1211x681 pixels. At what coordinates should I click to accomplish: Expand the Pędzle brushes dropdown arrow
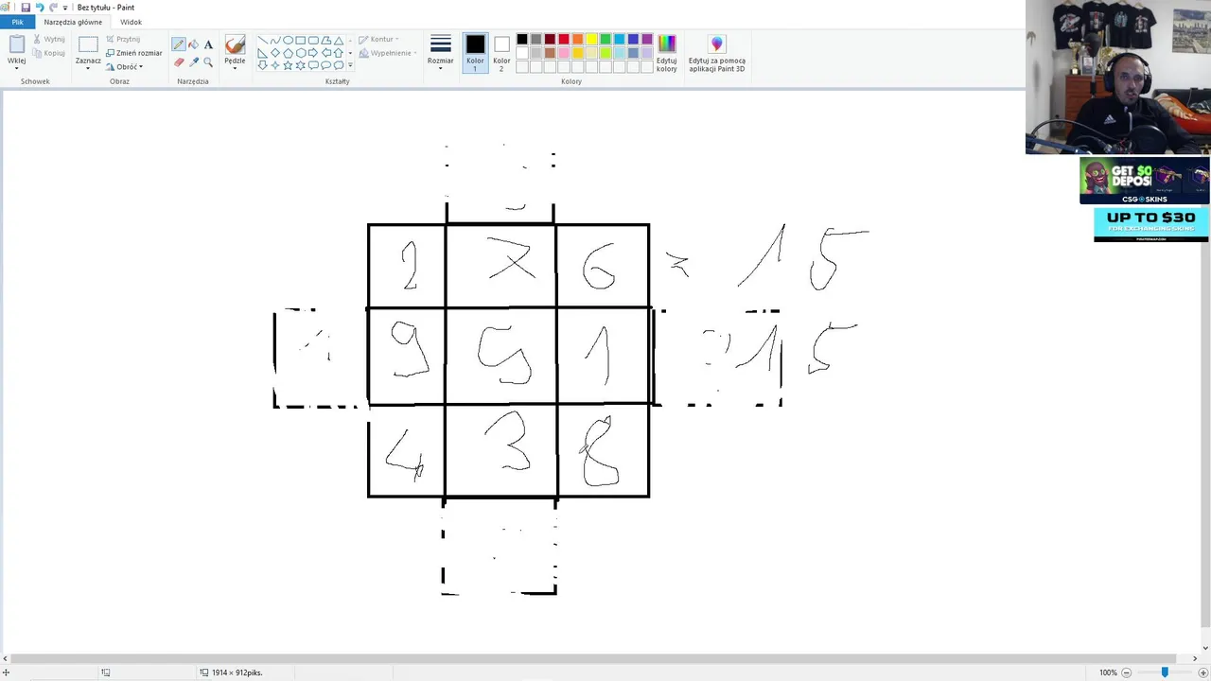(235, 68)
